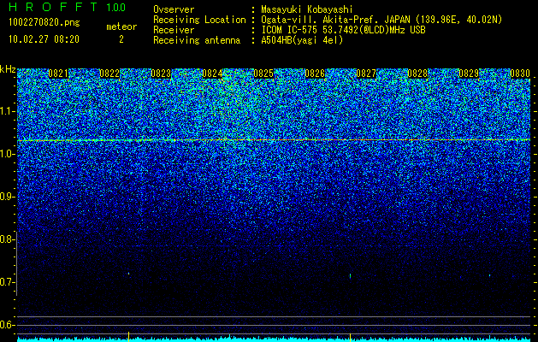Click the 0824 time marker
538x342 pixels.
pos(212,74)
